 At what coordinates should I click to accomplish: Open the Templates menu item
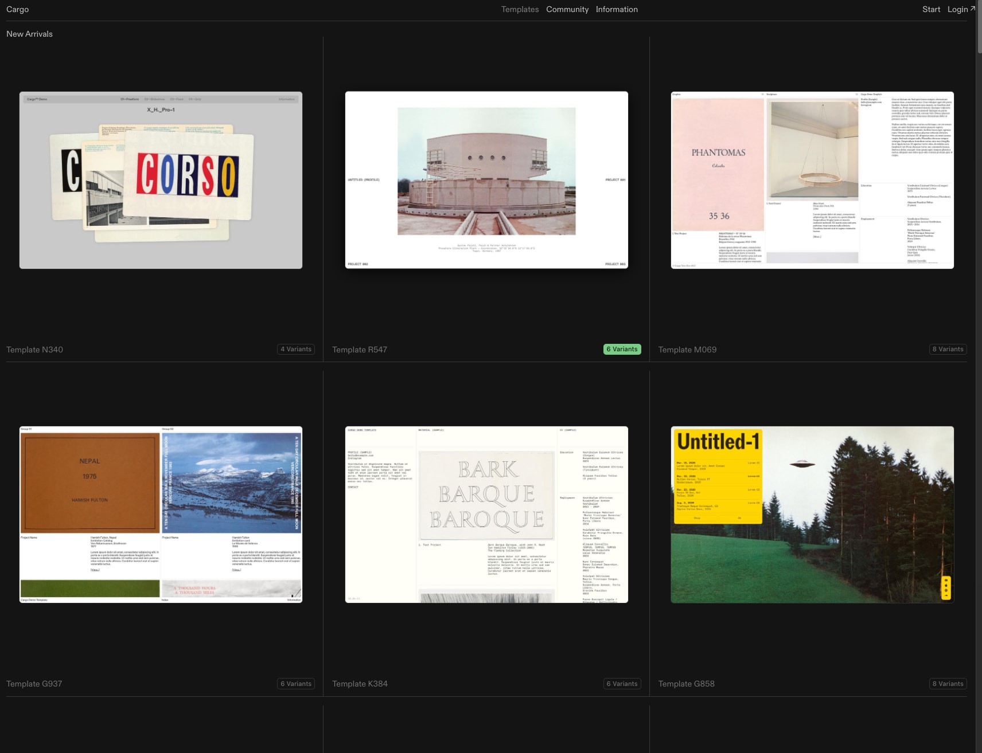point(520,9)
